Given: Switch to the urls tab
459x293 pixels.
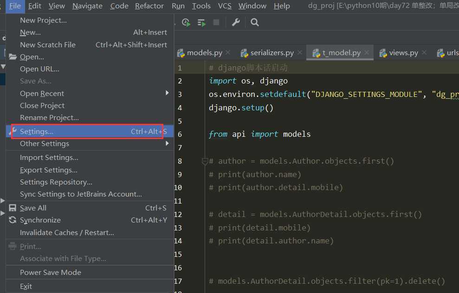Looking at the screenshot, I should click(x=447, y=53).
